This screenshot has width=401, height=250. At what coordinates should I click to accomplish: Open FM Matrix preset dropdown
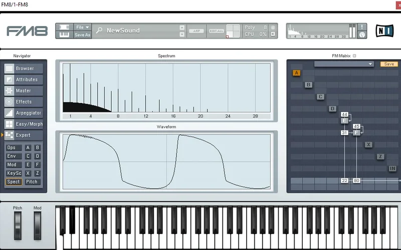(x=344, y=64)
